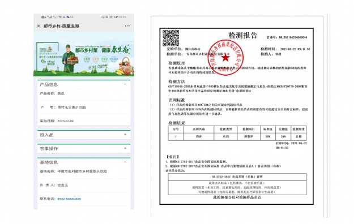Select the 负责人 row text
This screenshot has width=354, height=224.
[x=54, y=185]
